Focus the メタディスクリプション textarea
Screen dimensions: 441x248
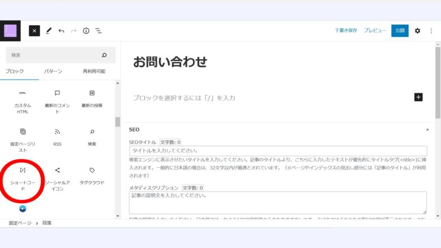pyautogui.click(x=278, y=203)
